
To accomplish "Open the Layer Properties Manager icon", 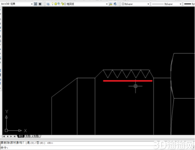I will pyautogui.click(x=48, y=4).
